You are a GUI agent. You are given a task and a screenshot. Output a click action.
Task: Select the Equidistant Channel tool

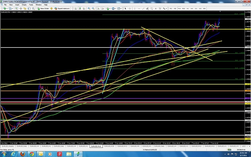coord(147,8)
